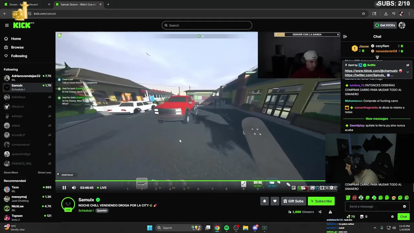Click the green video progress bar
Image resolution: width=414 pixels, height=233 pixels.
190,181
